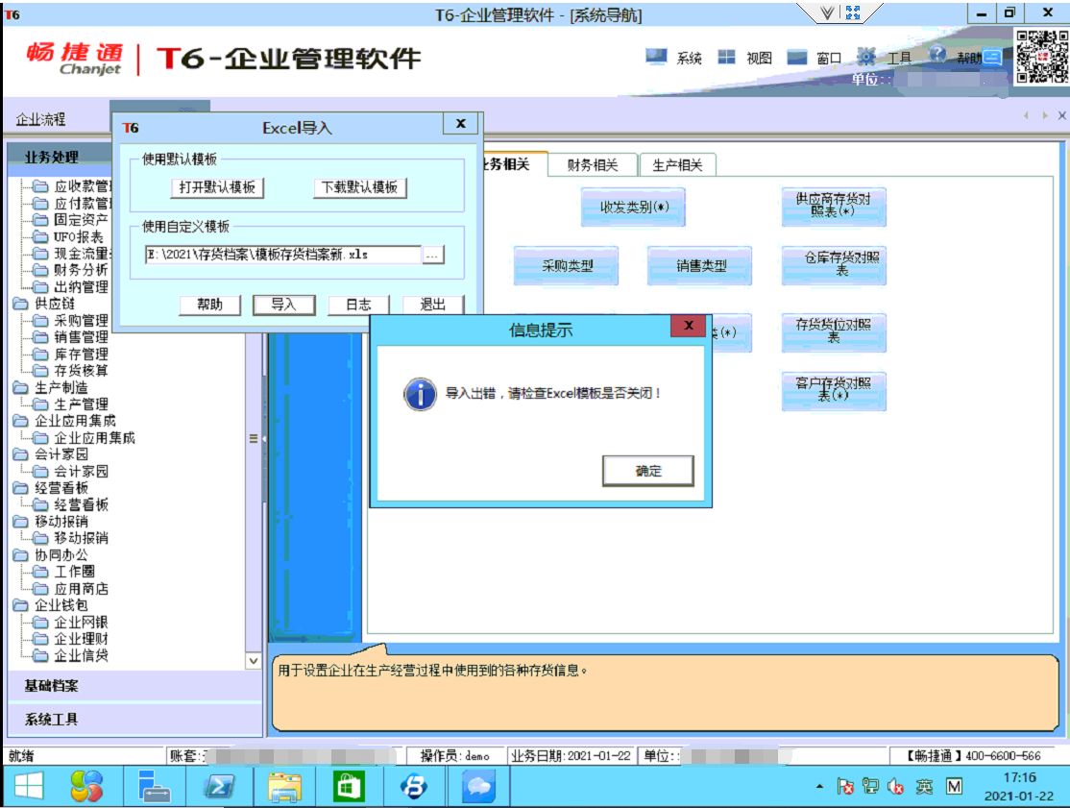1070x808 pixels.
Task: Click the muted volume tray icon
Action: [x=896, y=787]
